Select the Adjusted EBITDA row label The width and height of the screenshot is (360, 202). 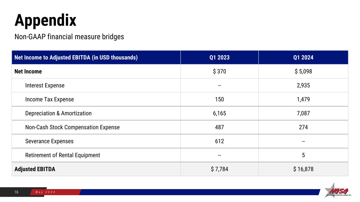click(35, 169)
